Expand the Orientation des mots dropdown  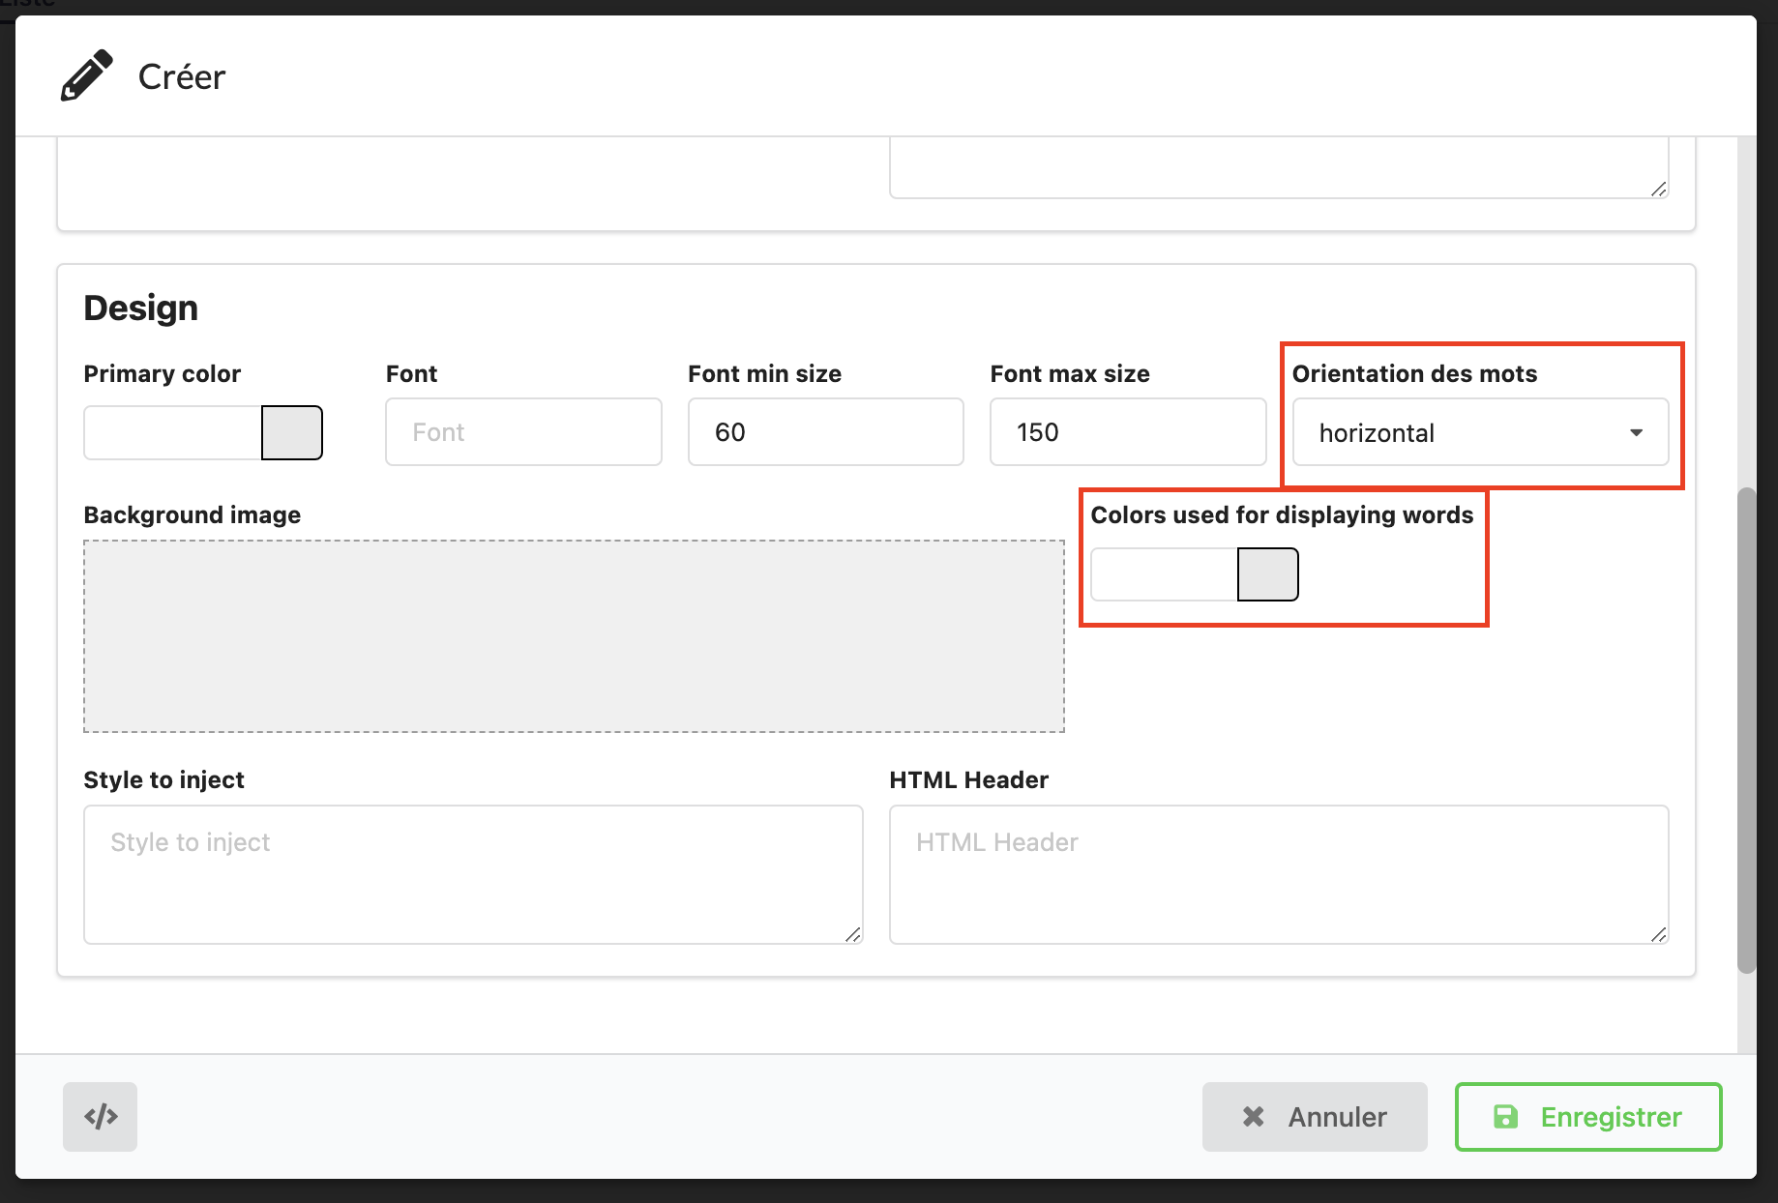(x=1479, y=432)
